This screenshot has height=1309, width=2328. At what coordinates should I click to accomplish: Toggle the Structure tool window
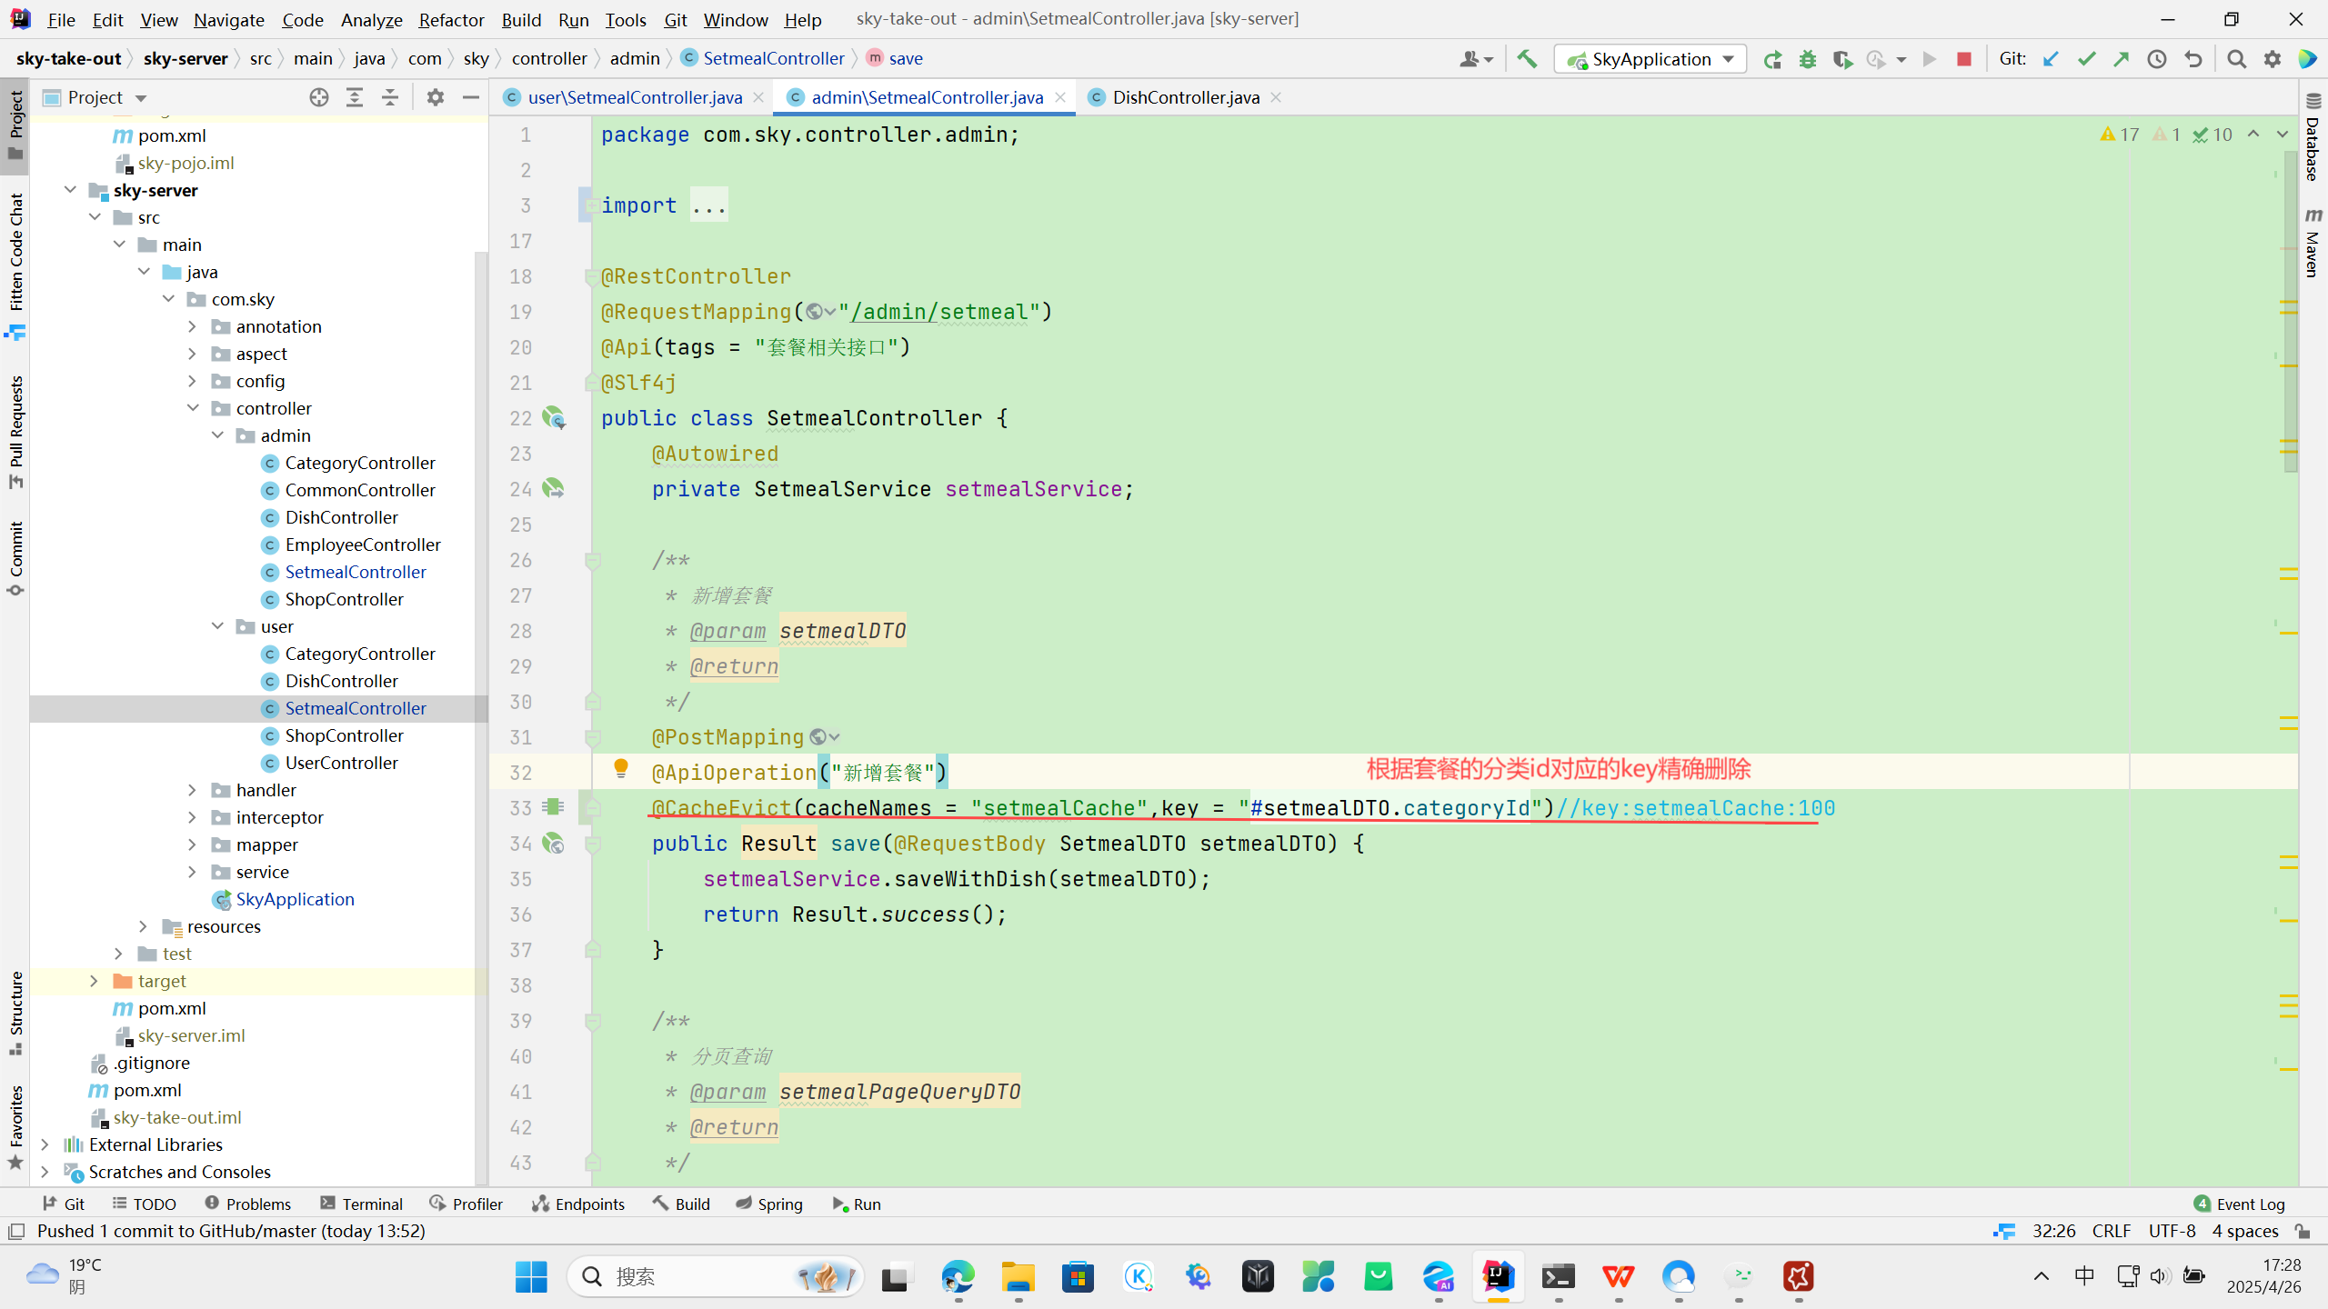pyautogui.click(x=15, y=1011)
